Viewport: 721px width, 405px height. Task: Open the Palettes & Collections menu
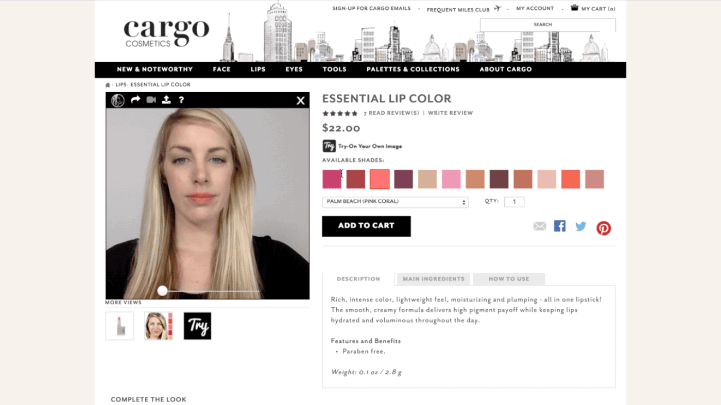tap(413, 69)
